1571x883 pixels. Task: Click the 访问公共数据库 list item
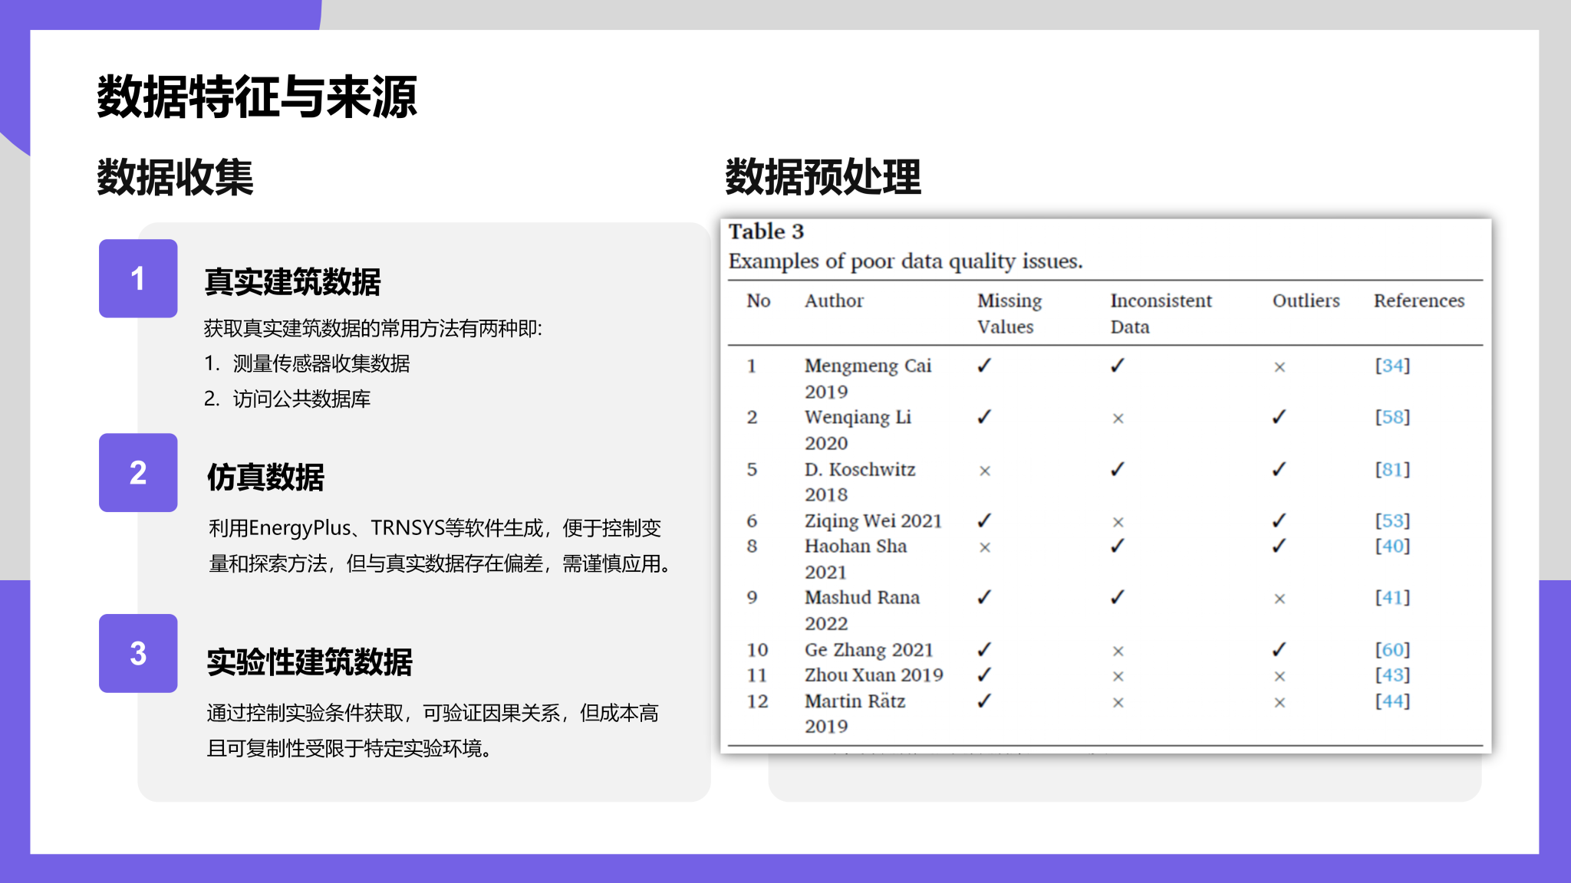point(301,399)
